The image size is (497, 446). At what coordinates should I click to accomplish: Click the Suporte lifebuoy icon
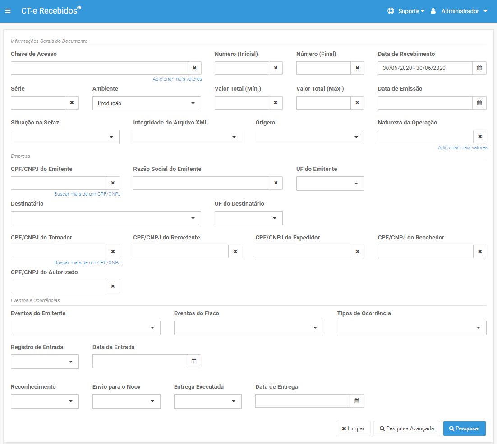tap(391, 11)
